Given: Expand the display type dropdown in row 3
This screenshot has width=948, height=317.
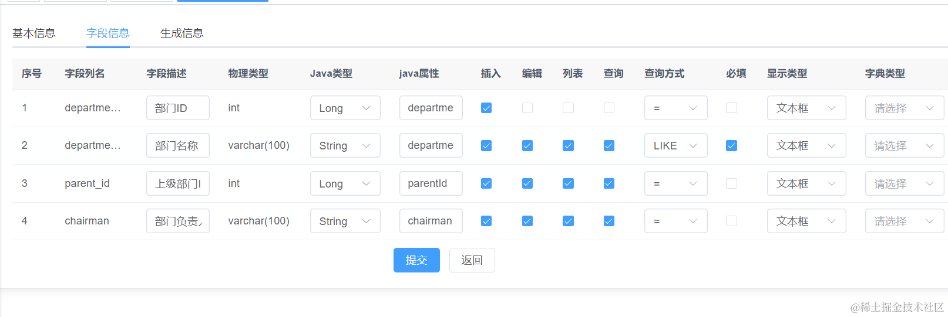Looking at the screenshot, I should (806, 183).
